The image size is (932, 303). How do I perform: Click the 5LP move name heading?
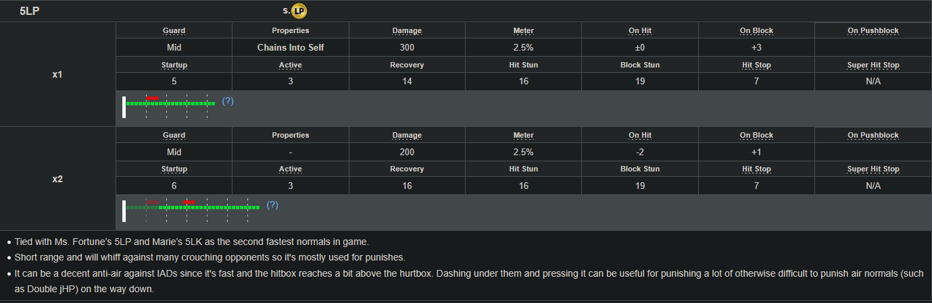coord(29,11)
